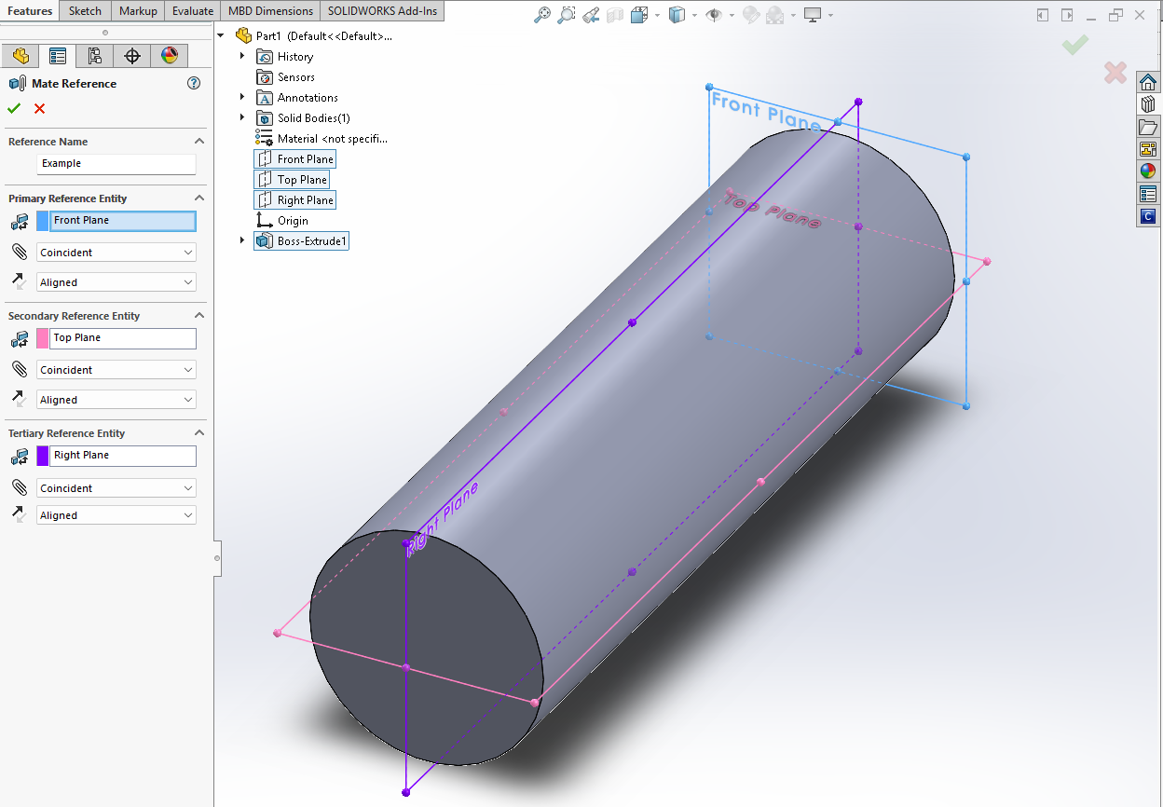Open Appearances color ball in task pane
Screen dimensions: 1163x807
pyautogui.click(x=1148, y=171)
